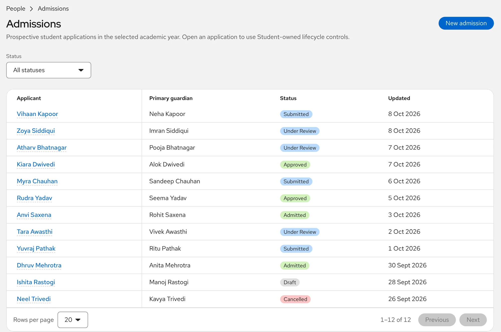Click the 30 Sept 2026 date cell

tap(407, 265)
